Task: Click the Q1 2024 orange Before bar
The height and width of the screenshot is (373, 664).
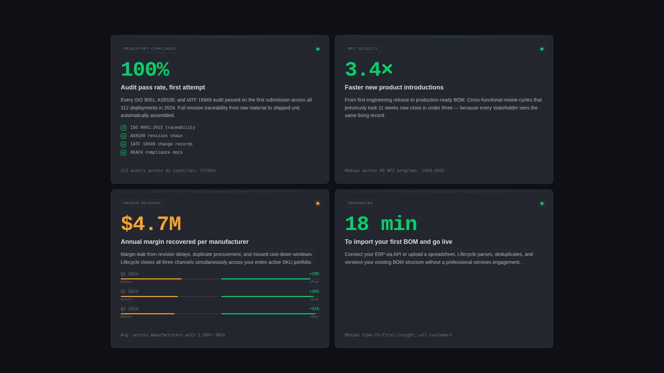Action: [151, 279]
